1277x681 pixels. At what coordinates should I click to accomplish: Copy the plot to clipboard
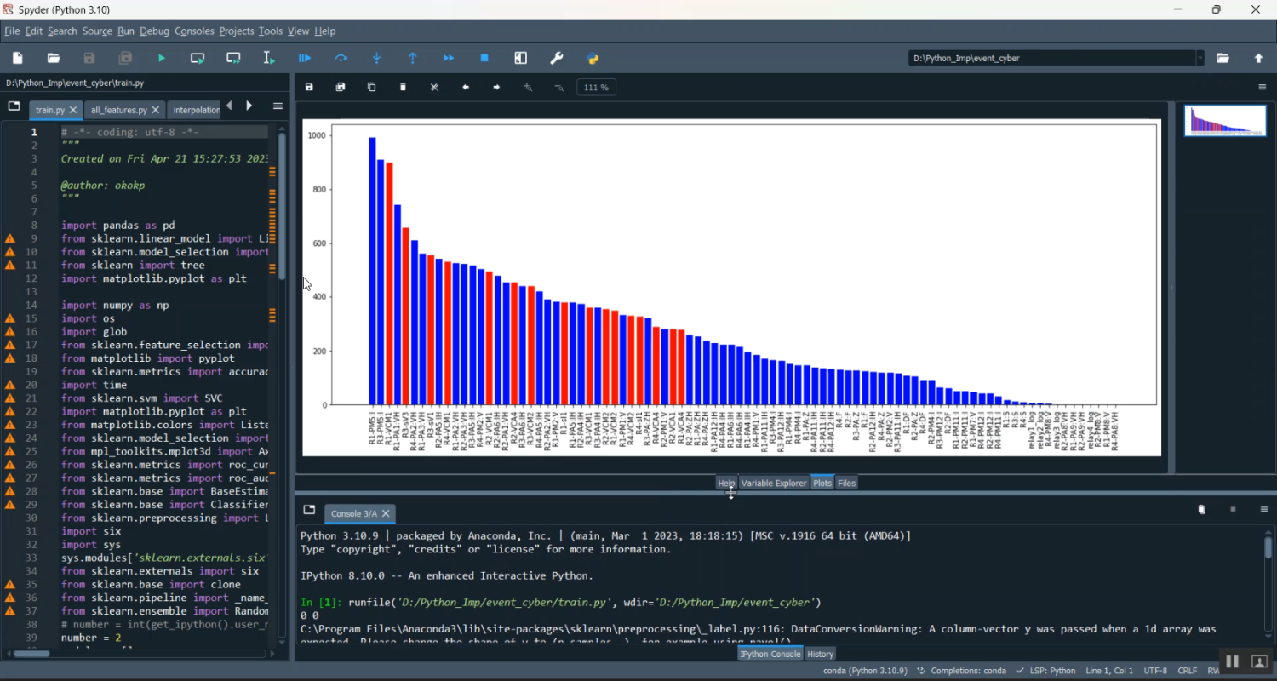[x=372, y=86]
